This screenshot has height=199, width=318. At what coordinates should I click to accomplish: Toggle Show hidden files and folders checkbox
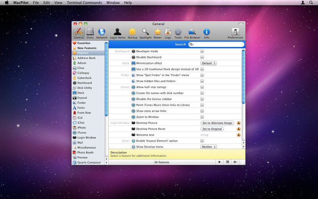[x=202, y=81]
